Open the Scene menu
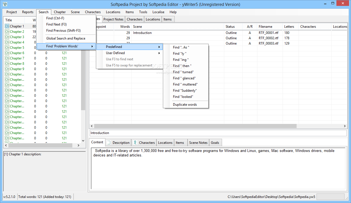The width and height of the screenshot is (351, 203). (75, 12)
